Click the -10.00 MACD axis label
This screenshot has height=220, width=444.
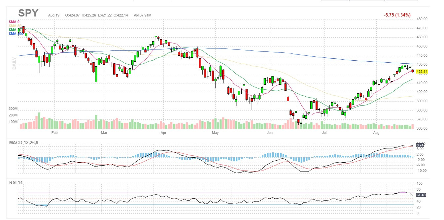click(x=422, y=171)
